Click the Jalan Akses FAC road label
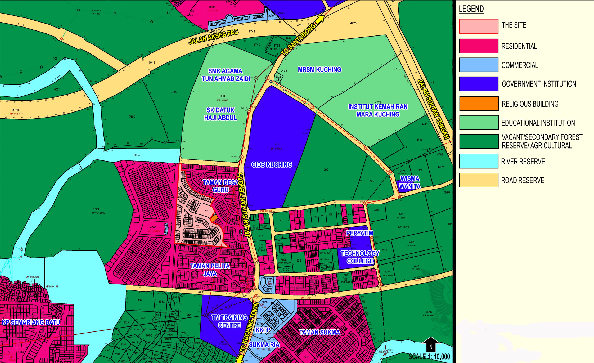Viewport: 594px width, 363px height. [213, 37]
